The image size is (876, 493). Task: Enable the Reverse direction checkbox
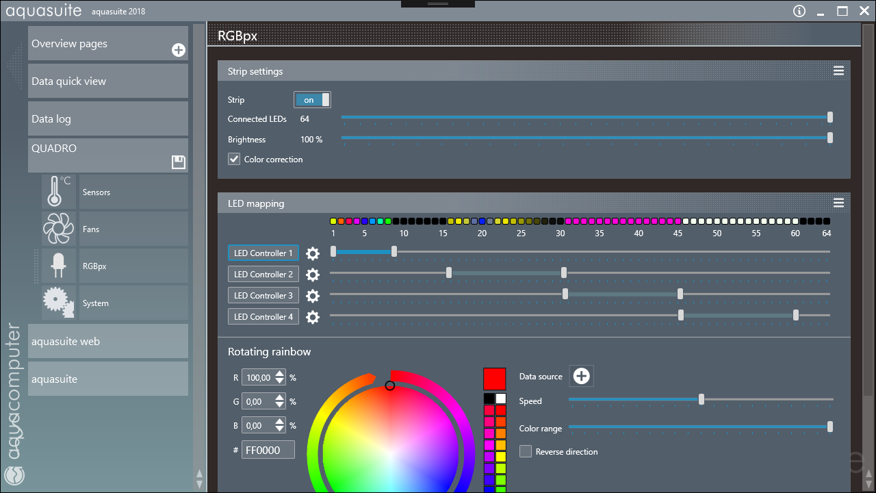point(526,451)
